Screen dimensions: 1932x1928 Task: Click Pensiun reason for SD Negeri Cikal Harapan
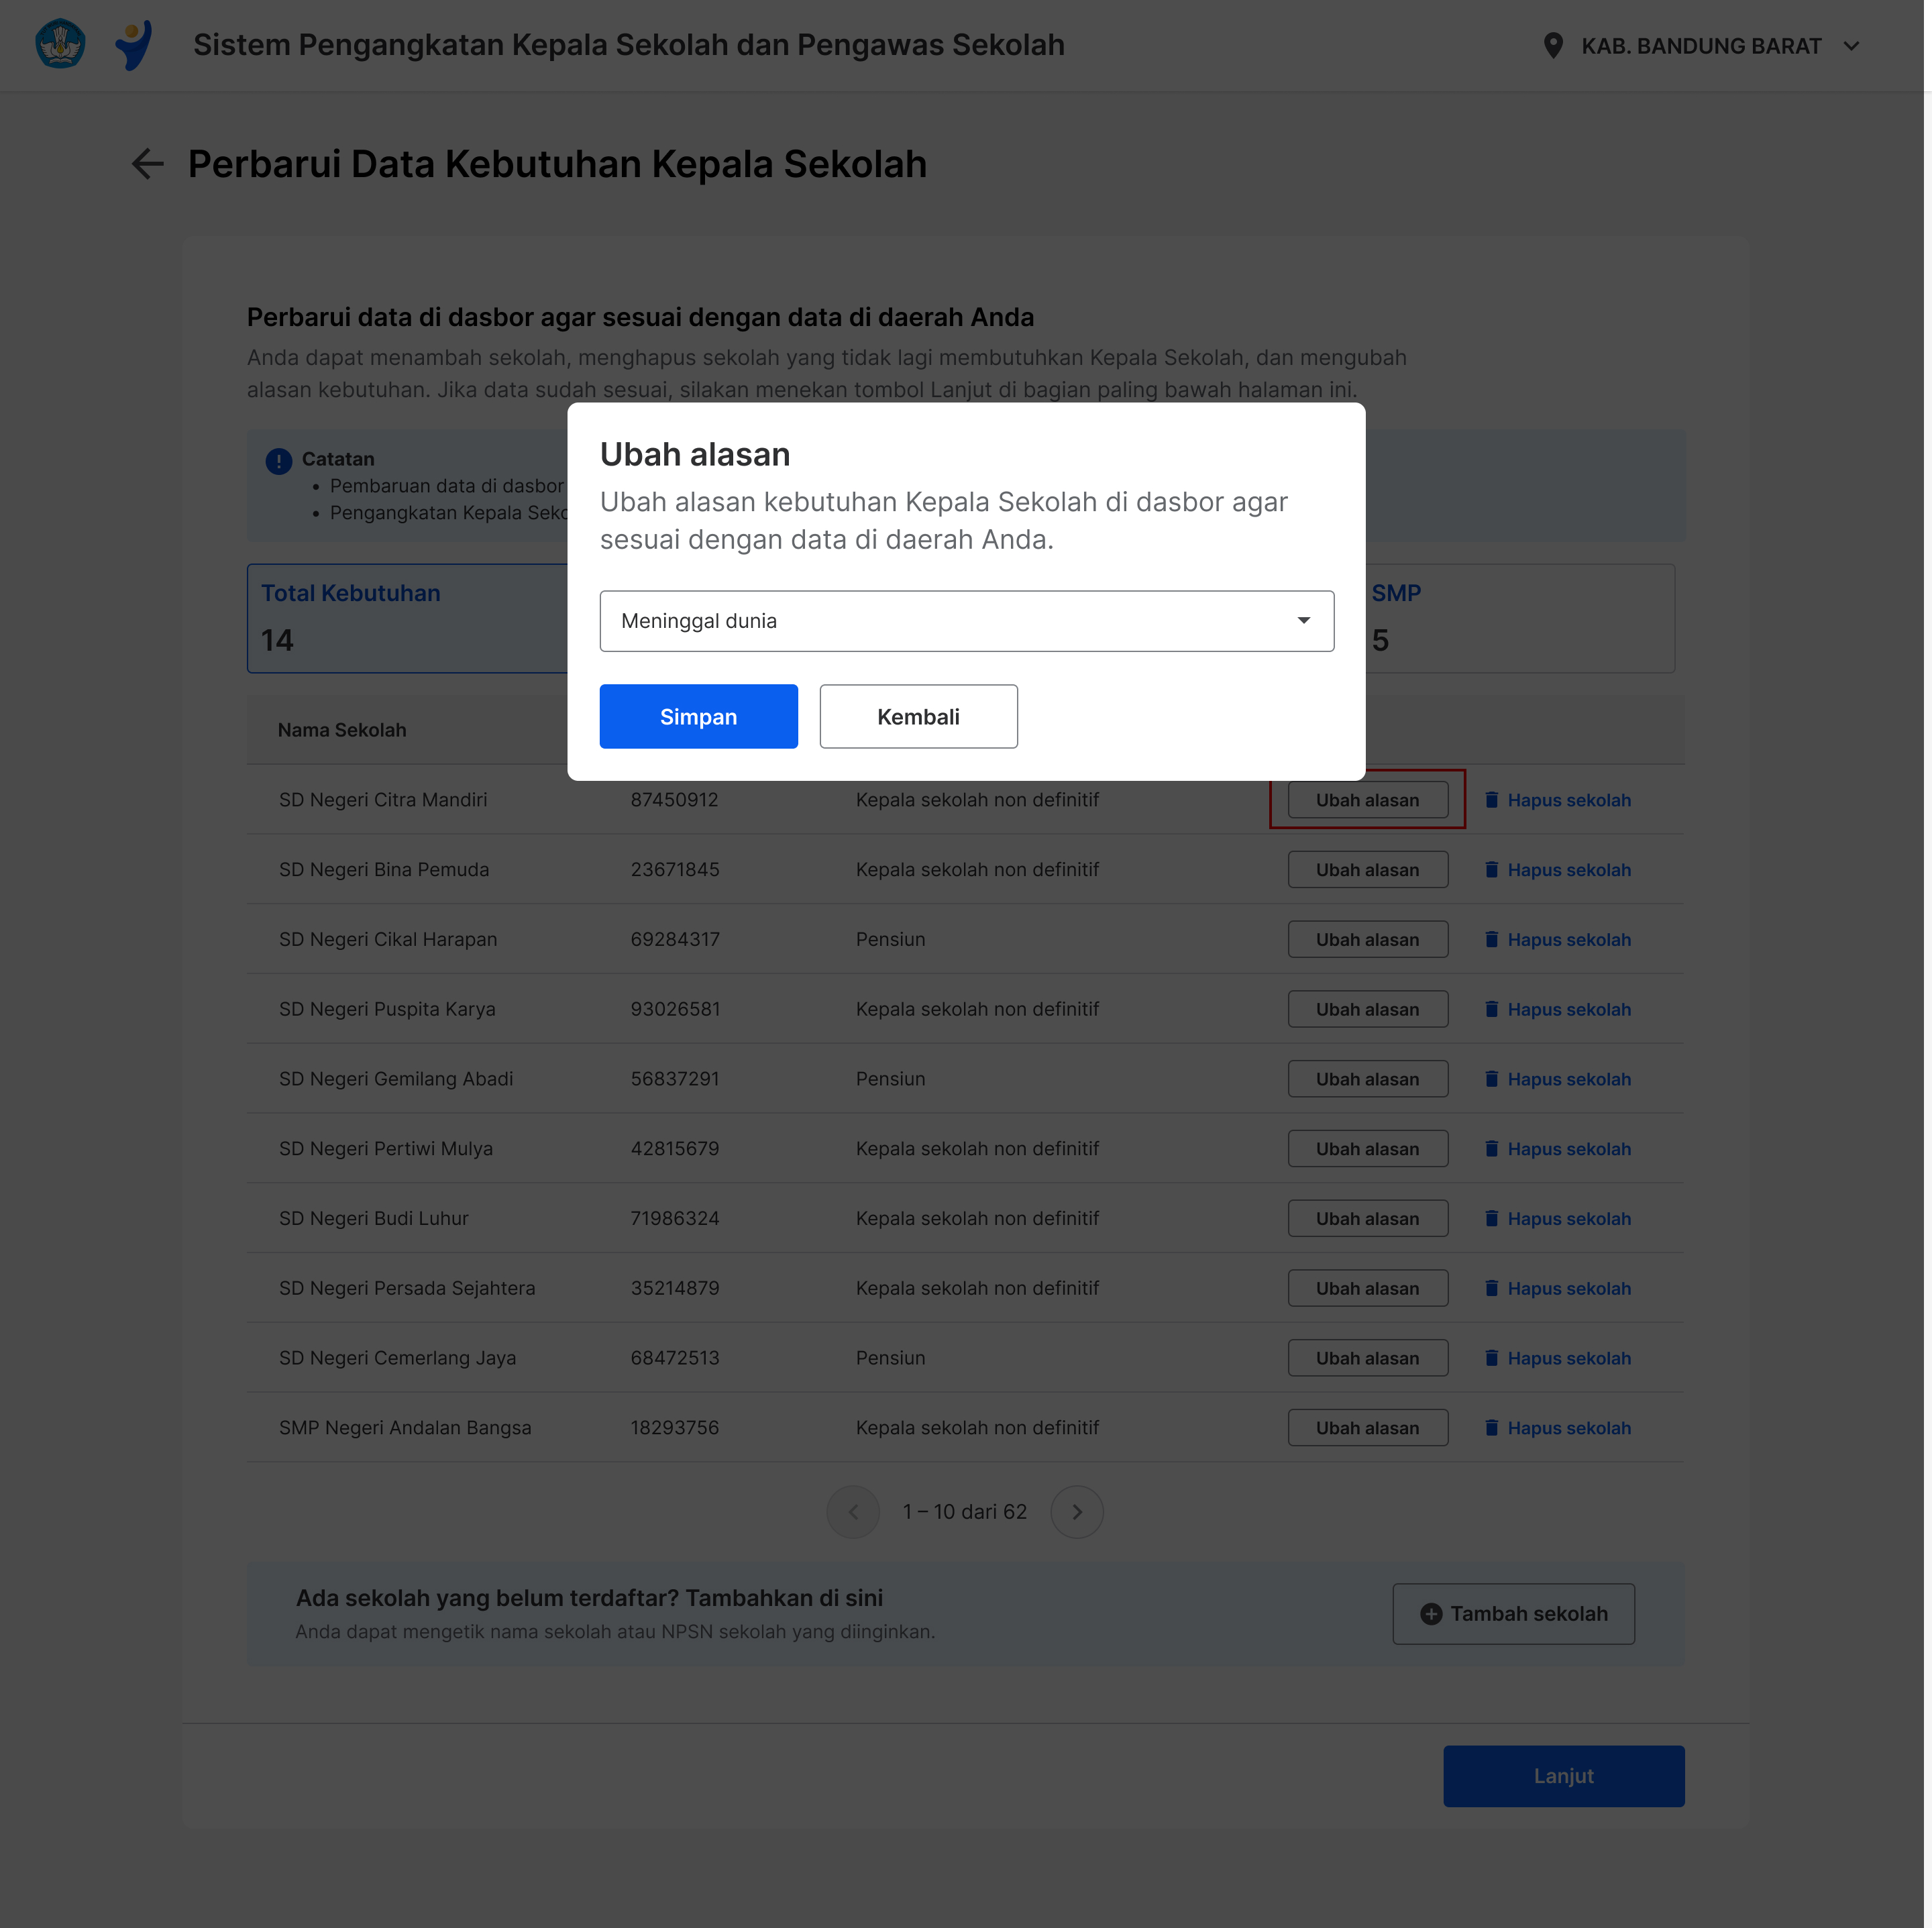tap(890, 940)
